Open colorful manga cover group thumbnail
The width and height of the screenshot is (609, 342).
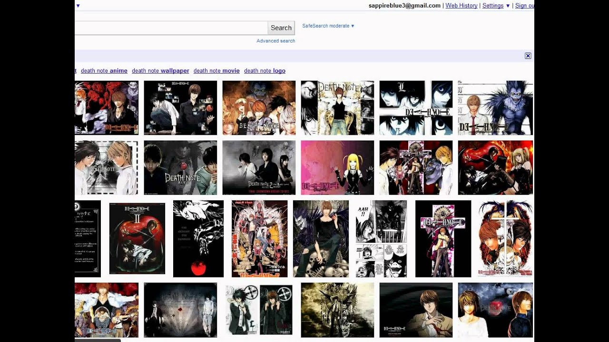point(260,239)
